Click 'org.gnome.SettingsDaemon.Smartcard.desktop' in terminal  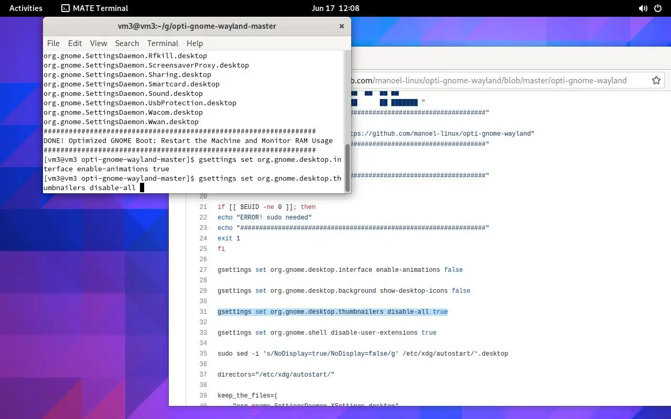[132, 84]
